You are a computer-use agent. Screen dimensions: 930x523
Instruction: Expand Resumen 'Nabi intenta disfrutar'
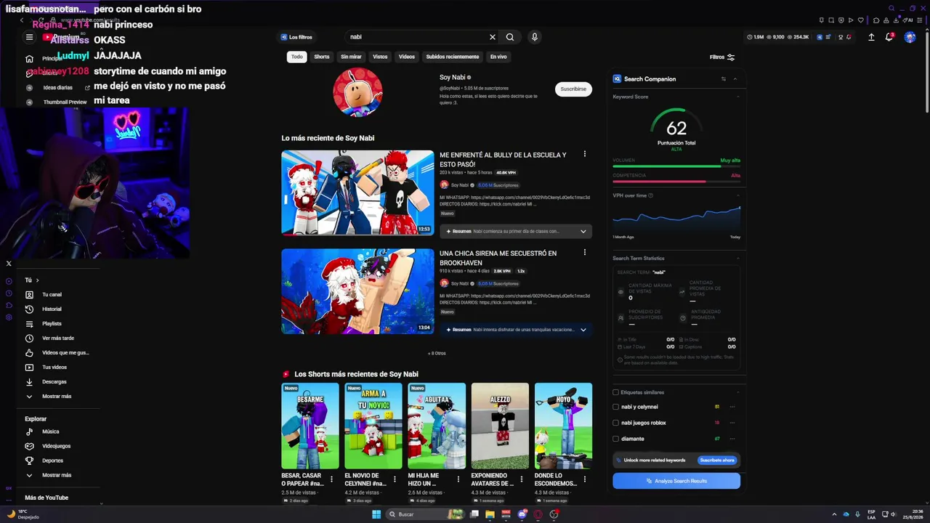(x=516, y=330)
